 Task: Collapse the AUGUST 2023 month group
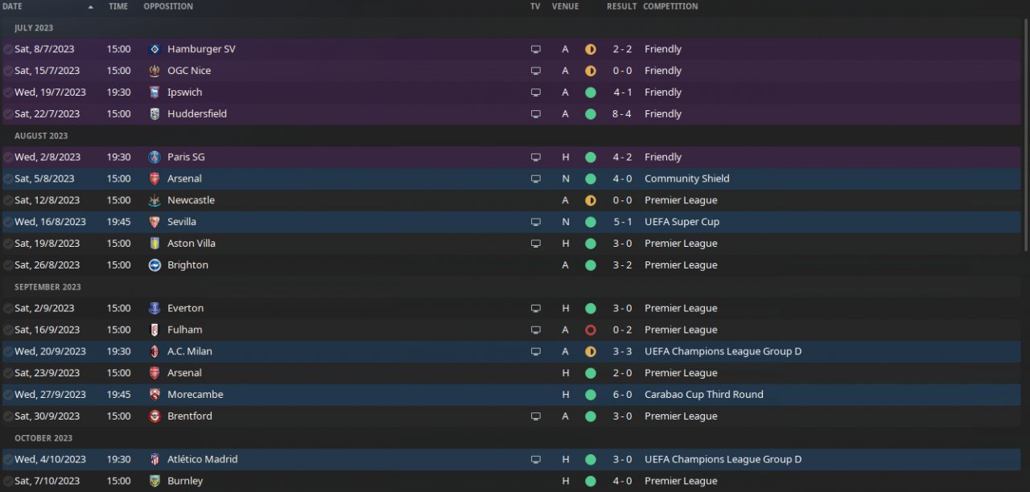click(41, 136)
